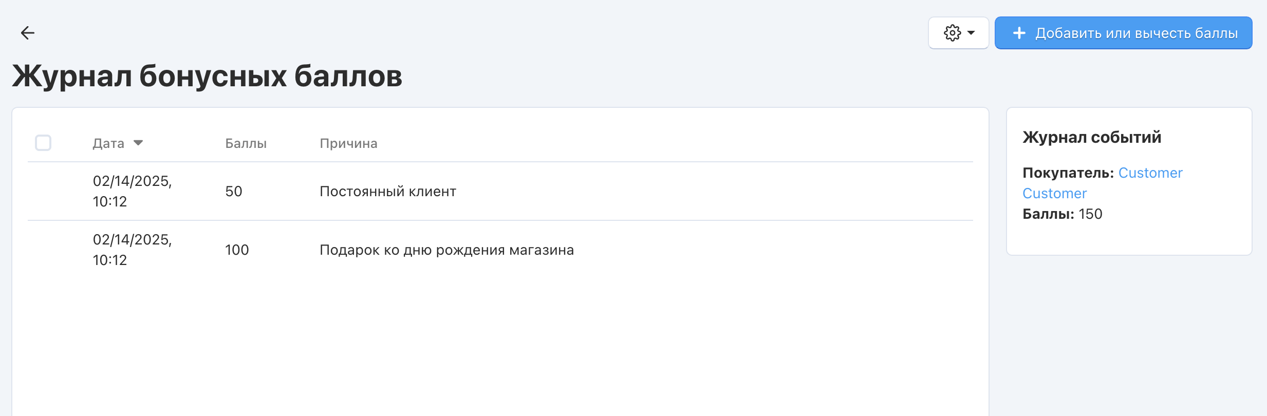
Task: Click the Customer link on the second line
Action: point(1054,194)
